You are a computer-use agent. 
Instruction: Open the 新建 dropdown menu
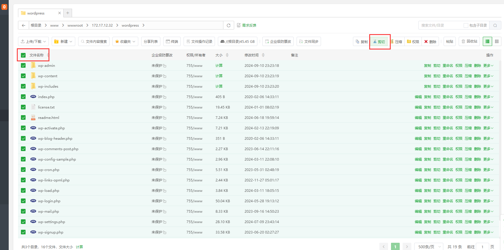(63, 41)
